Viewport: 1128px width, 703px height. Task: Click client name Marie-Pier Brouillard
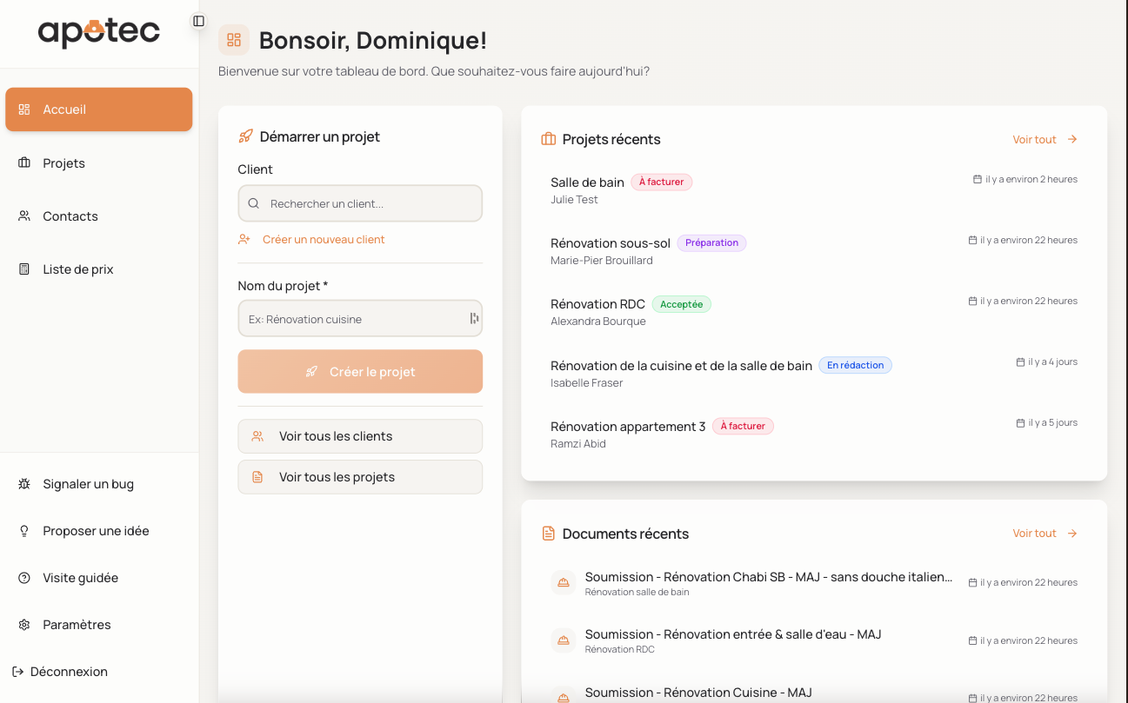602,261
